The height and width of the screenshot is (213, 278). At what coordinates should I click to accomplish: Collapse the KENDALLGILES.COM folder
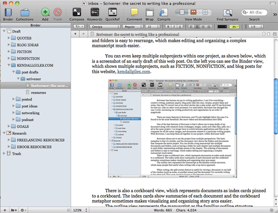pos(9,65)
